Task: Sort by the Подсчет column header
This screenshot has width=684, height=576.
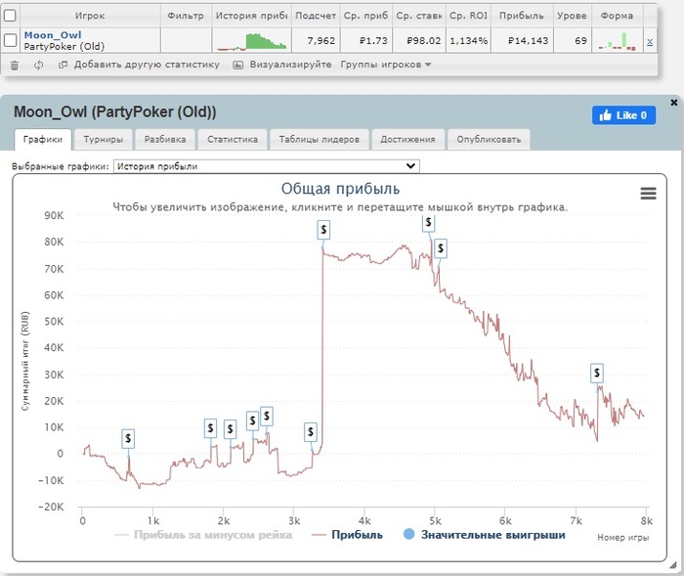Action: point(316,16)
